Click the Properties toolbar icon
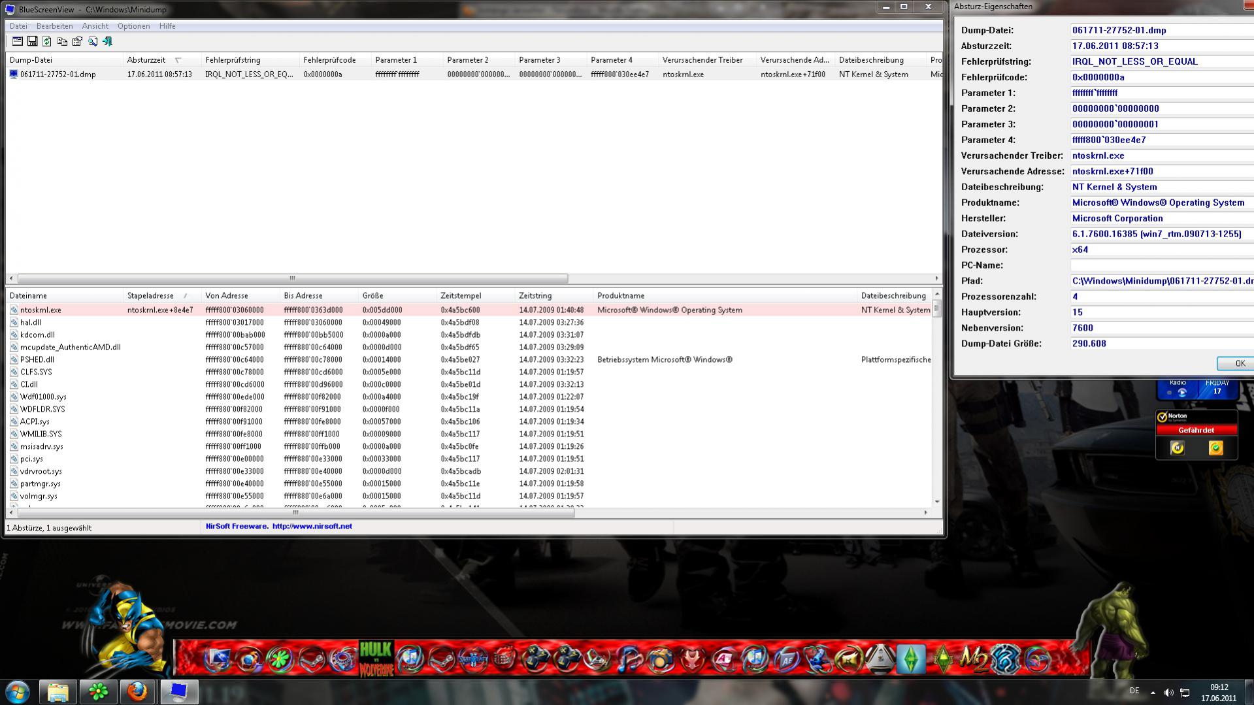This screenshot has width=1254, height=705. 77,41
